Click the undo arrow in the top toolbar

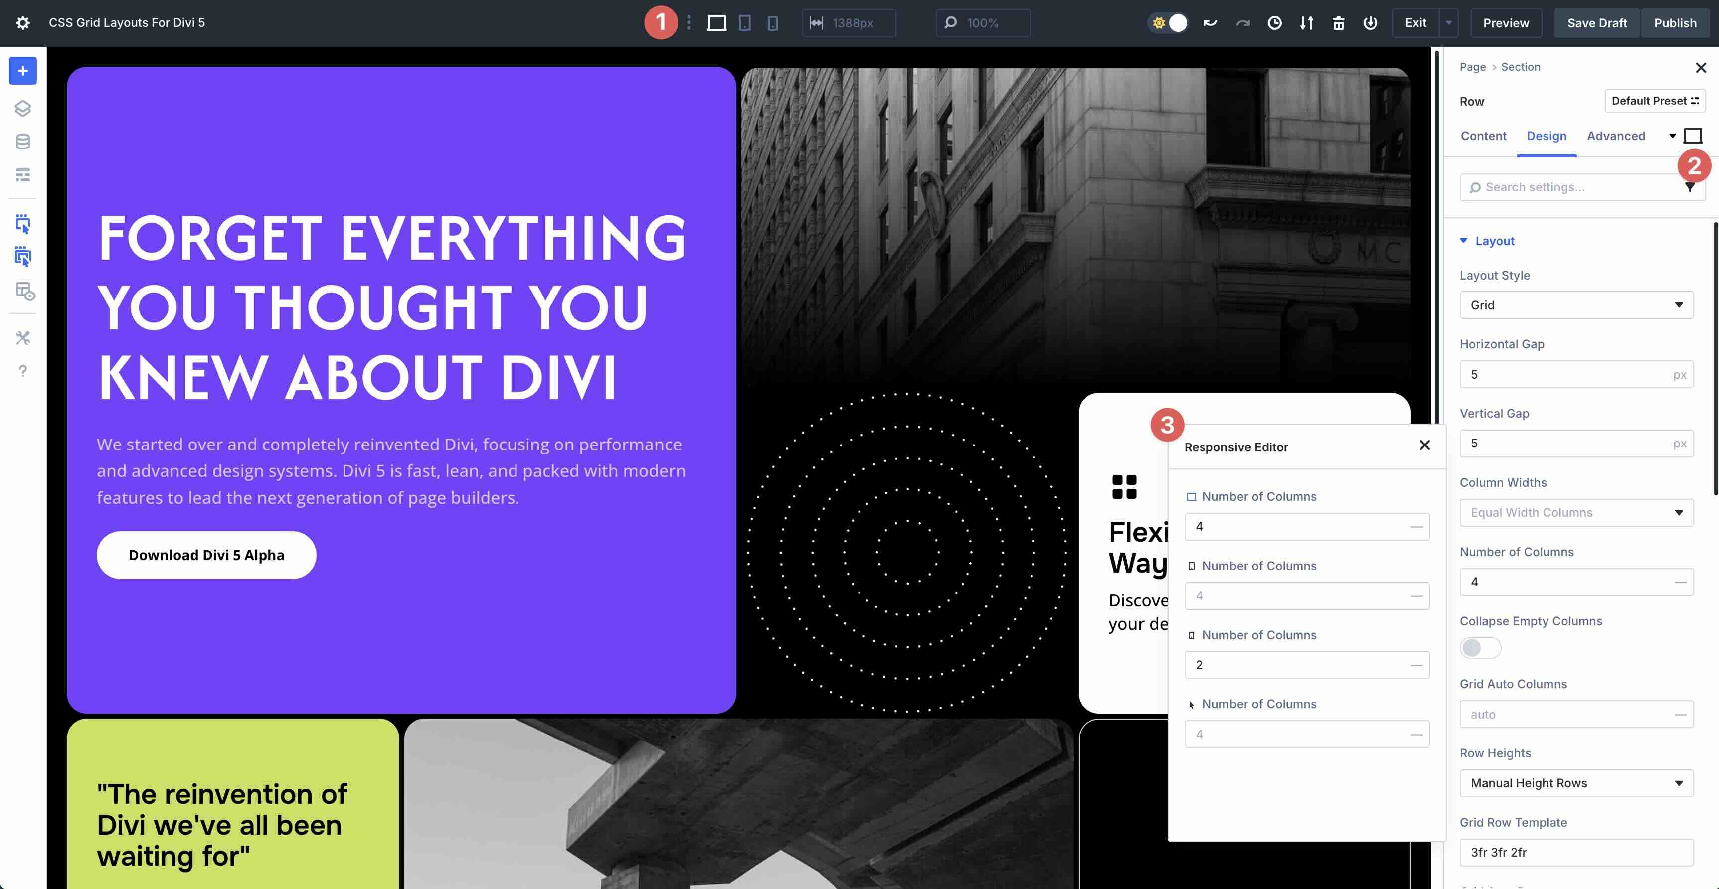(x=1210, y=23)
